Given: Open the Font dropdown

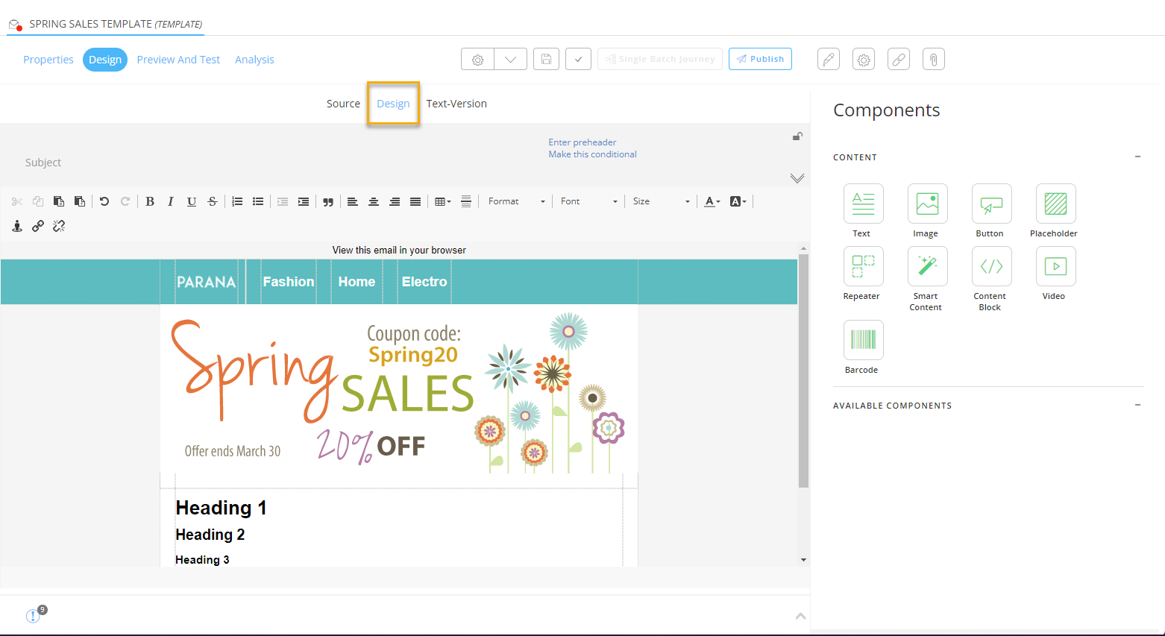Looking at the screenshot, I should pos(588,202).
